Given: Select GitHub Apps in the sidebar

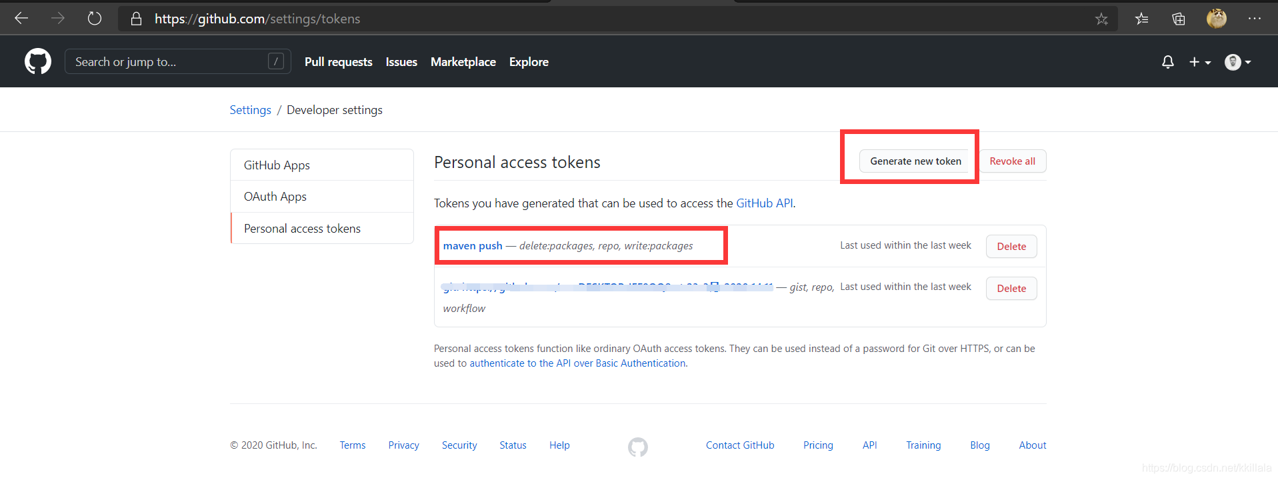Looking at the screenshot, I should click(x=322, y=165).
